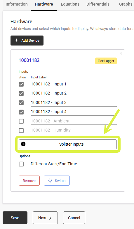Click the chevron arrow on Next button
This screenshot has height=229, width=134.
point(50,218)
